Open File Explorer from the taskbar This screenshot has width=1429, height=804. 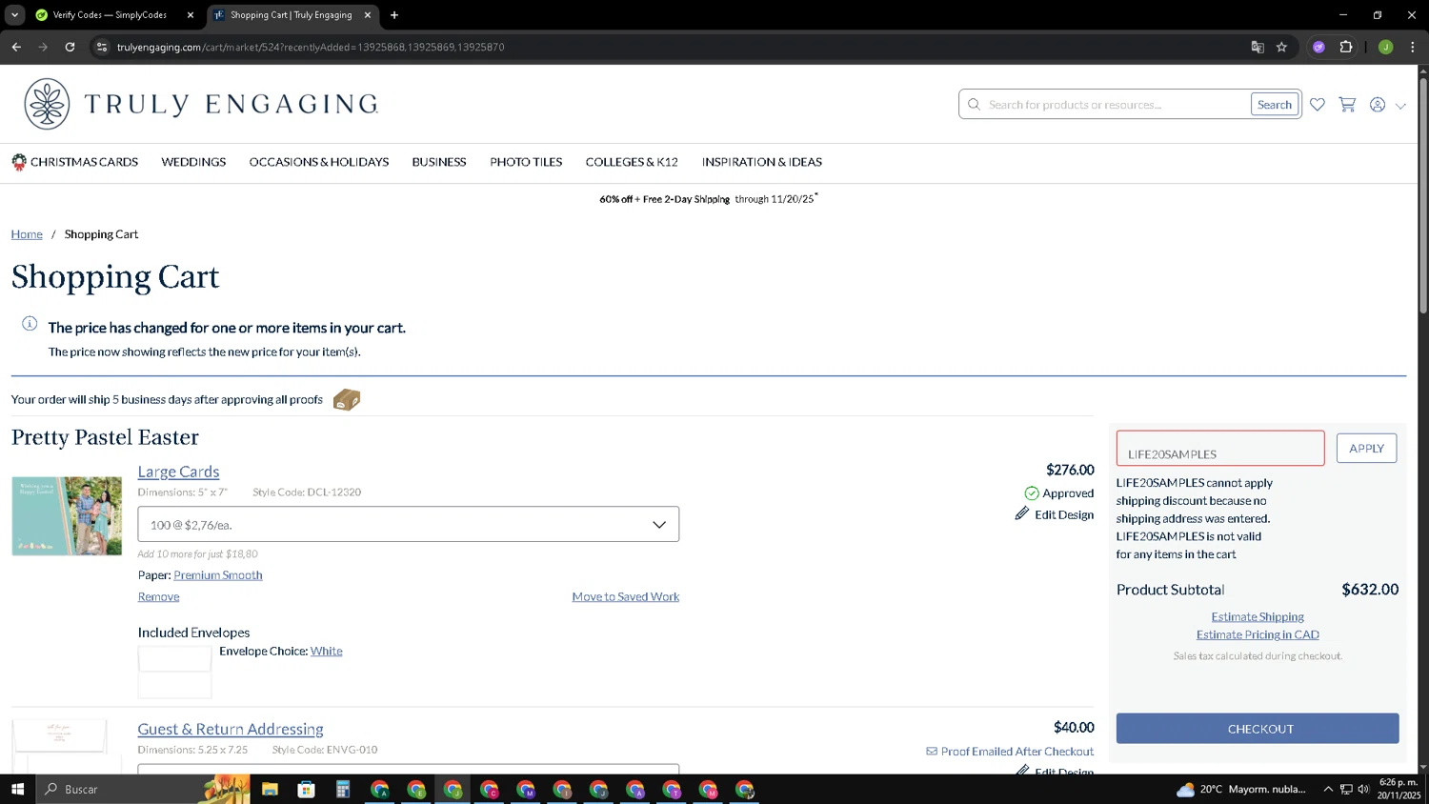[270, 789]
